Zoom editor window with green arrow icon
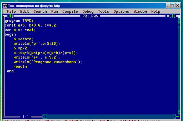The image size is (183, 121). coord(173,16)
